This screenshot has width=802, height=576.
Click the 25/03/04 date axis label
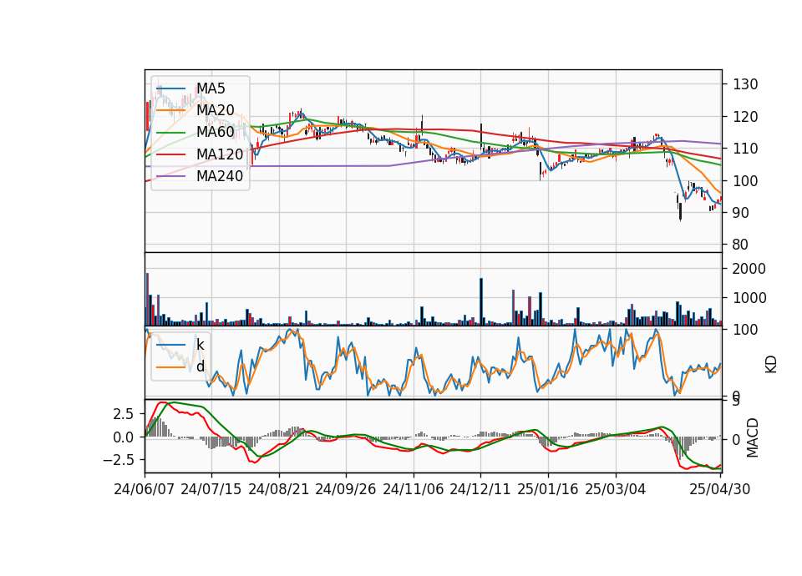click(x=616, y=489)
